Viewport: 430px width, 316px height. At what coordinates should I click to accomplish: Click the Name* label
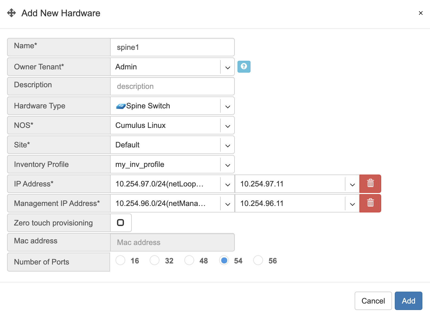25,46
